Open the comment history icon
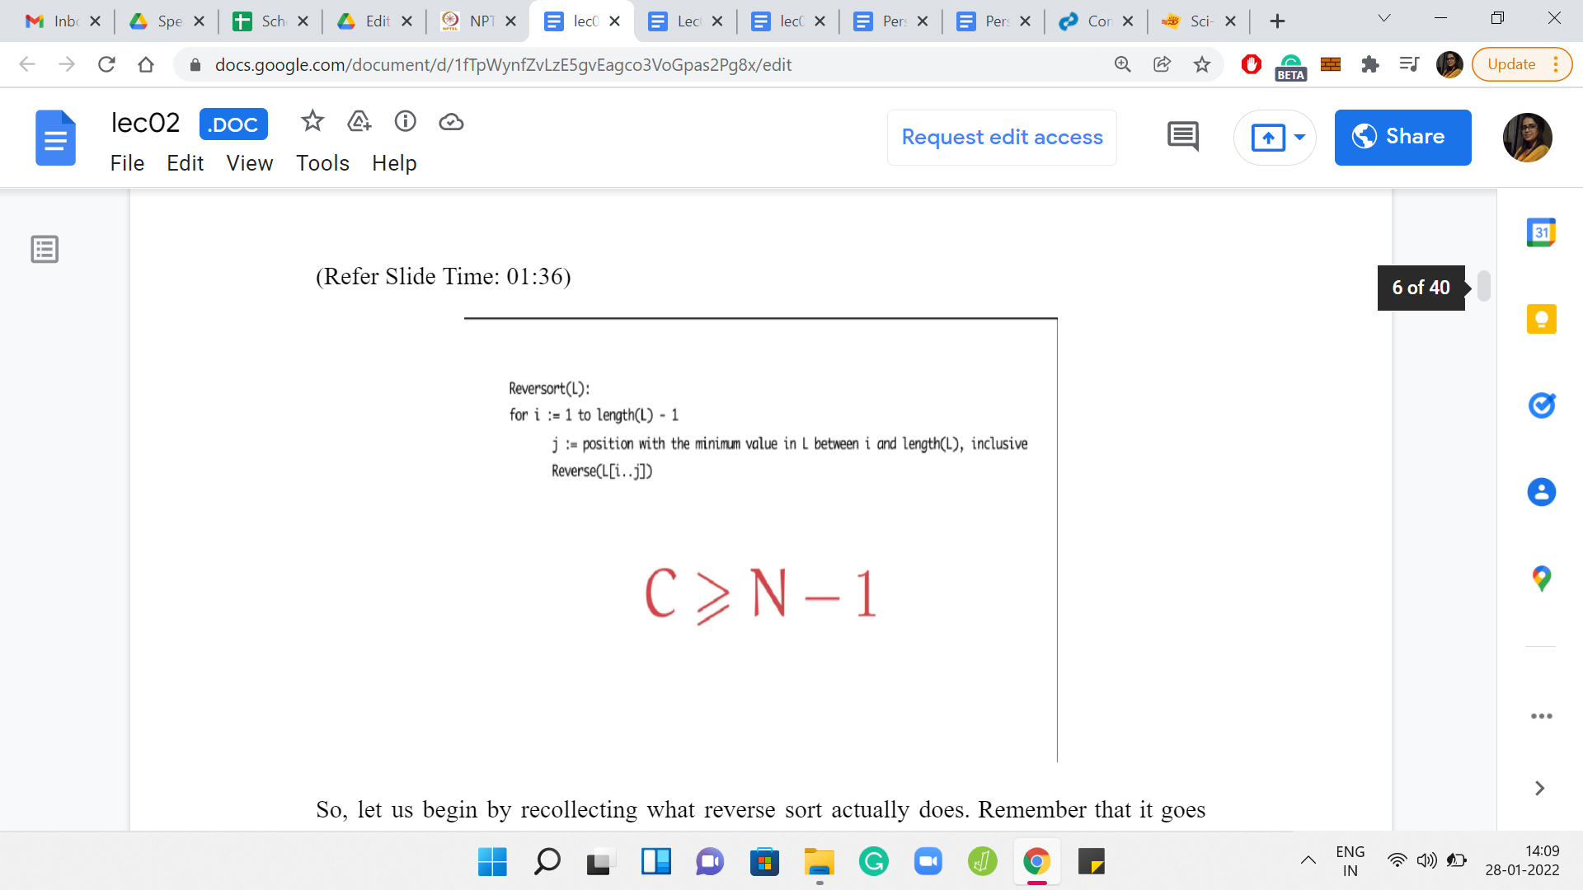Image resolution: width=1583 pixels, height=890 pixels. 1182,137
